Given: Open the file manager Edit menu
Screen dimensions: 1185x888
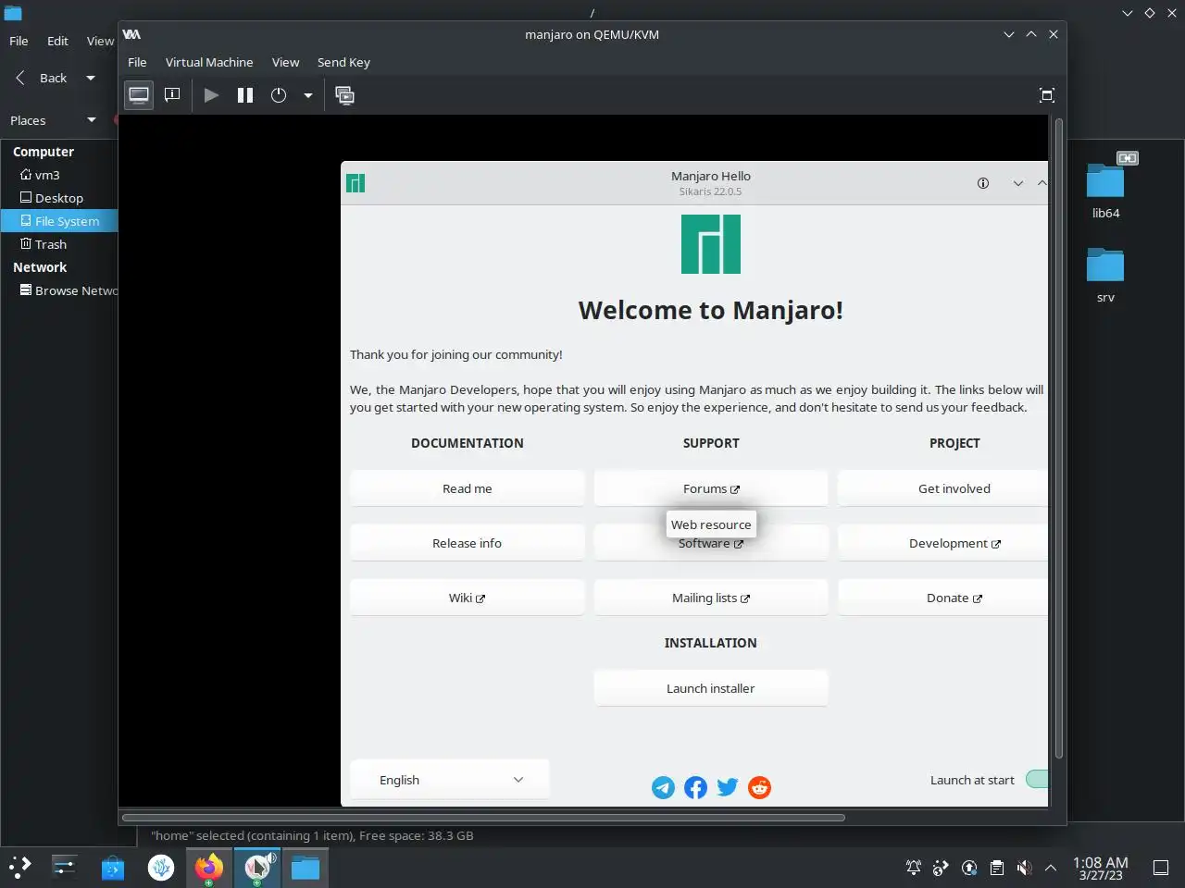Looking at the screenshot, I should pyautogui.click(x=57, y=41).
